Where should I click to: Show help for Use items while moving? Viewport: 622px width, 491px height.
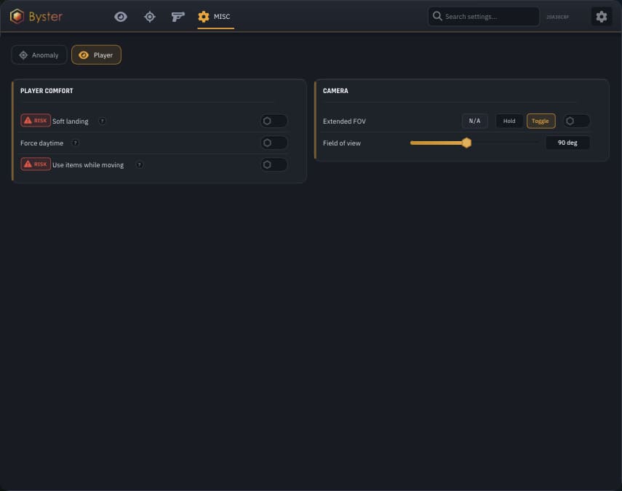(x=139, y=164)
